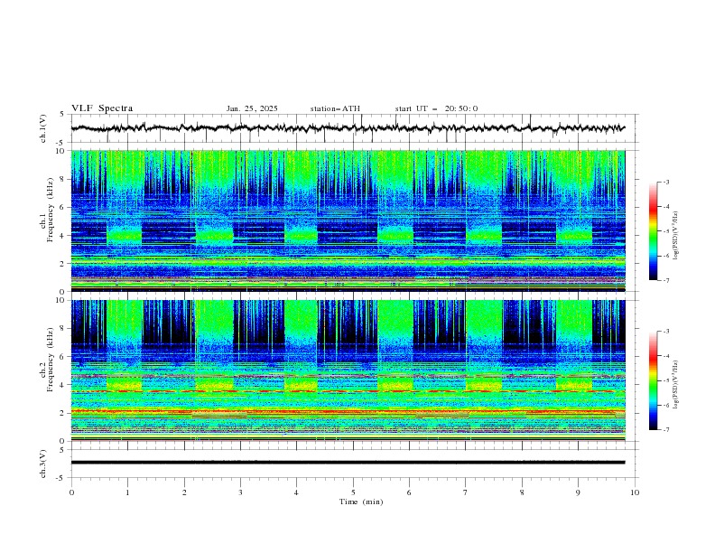Image resolution: width=715 pixels, height=553 pixels.
Task: Click the ch.2 colorbar log(PSD) label
Action: coord(676,385)
